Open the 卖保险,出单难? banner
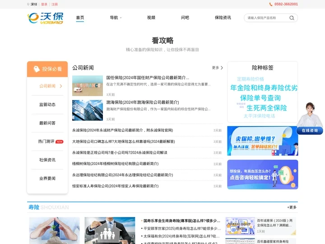 [x=263, y=141]
